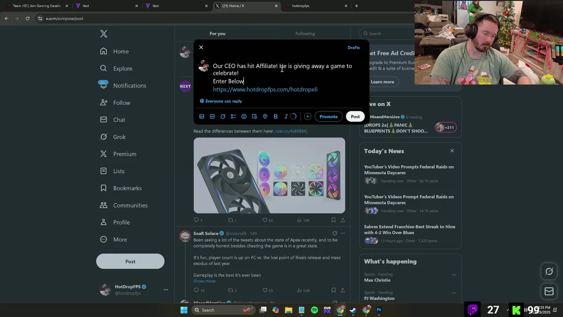
Task: Open the NZXT fans image thumbnail
Action: [269, 176]
